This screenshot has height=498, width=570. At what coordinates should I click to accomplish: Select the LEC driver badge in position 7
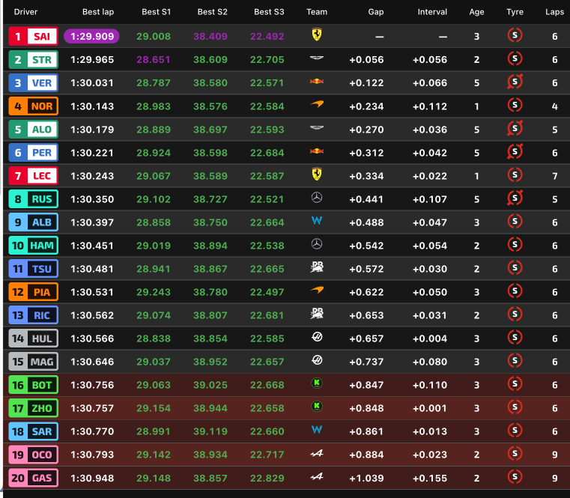pyautogui.click(x=32, y=176)
